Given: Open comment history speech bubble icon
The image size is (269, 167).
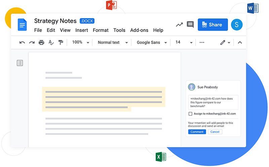Looking at the screenshot, I should tap(190, 25).
